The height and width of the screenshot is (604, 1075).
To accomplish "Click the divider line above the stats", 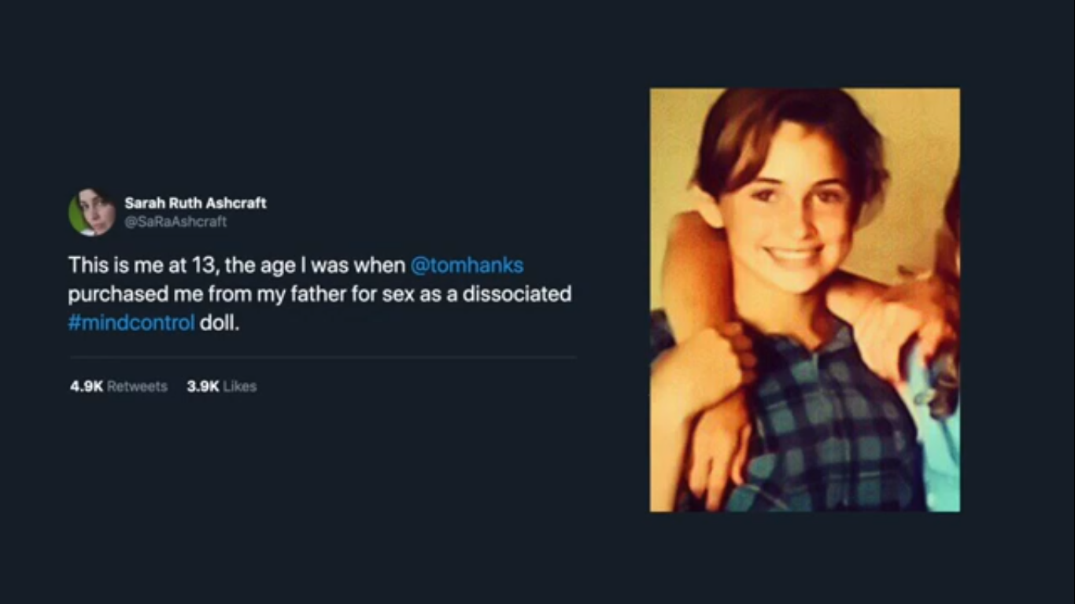I will (323, 358).
